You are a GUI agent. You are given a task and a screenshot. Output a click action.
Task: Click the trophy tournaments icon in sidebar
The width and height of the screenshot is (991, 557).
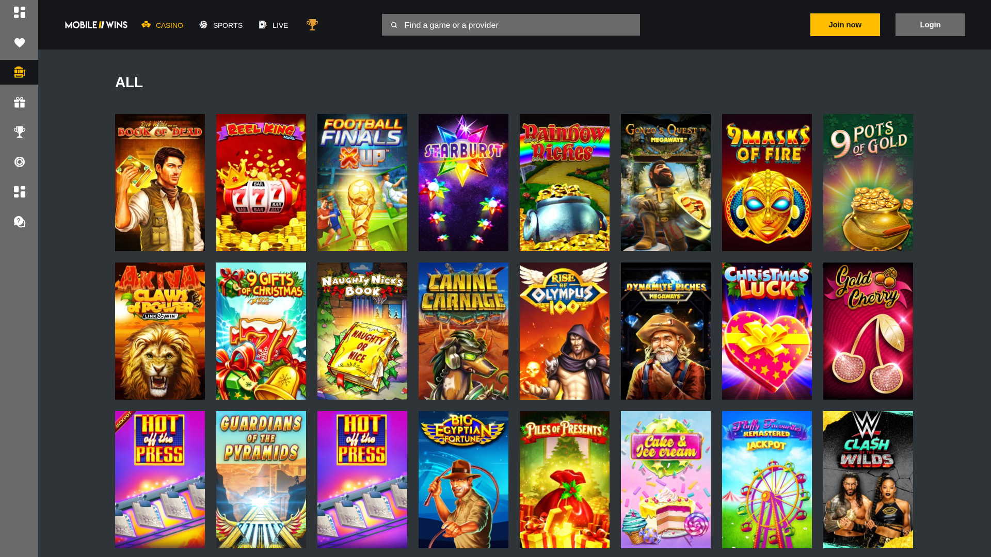pos(19,132)
